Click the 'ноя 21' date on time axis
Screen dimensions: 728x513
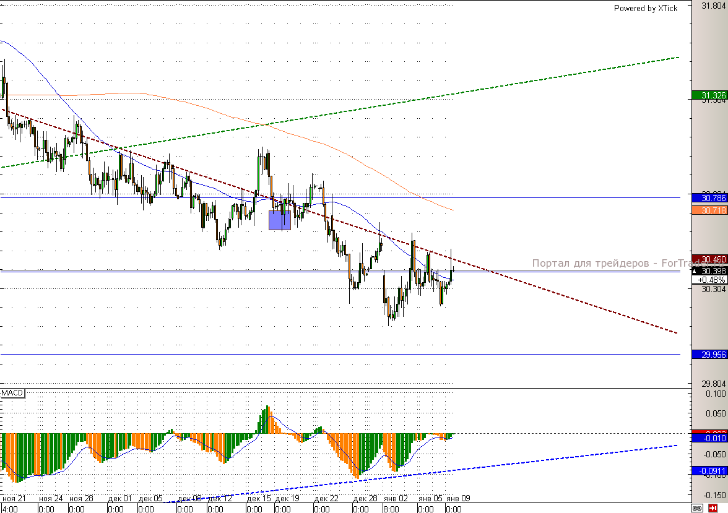tap(14, 498)
